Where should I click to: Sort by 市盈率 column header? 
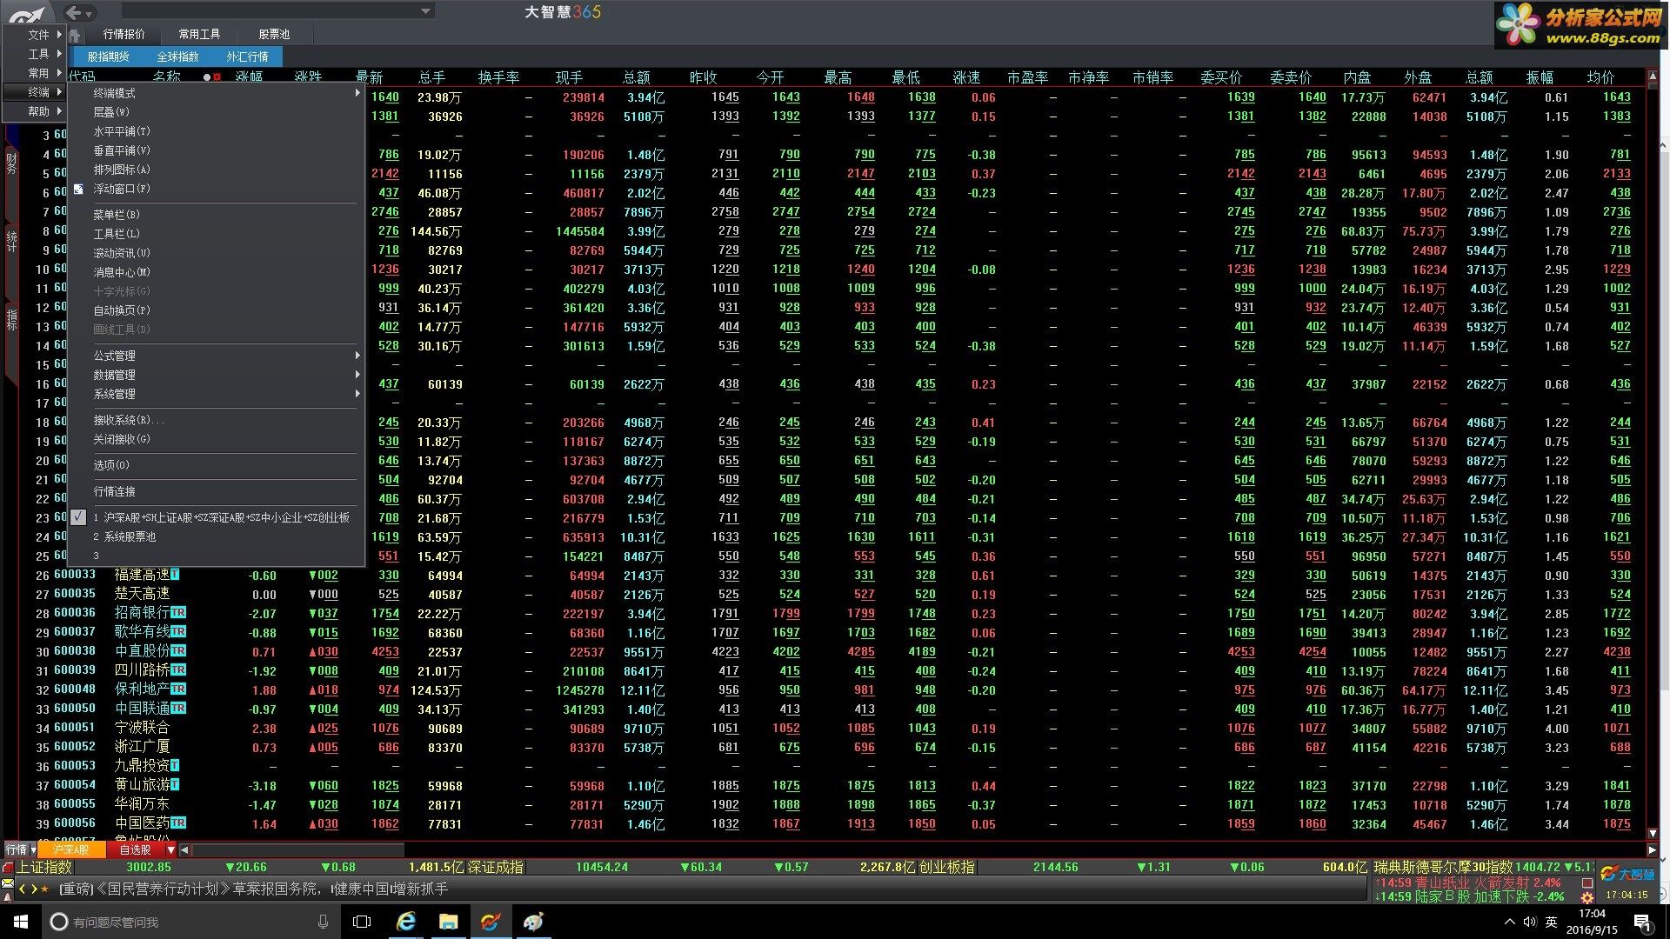pyautogui.click(x=1027, y=77)
